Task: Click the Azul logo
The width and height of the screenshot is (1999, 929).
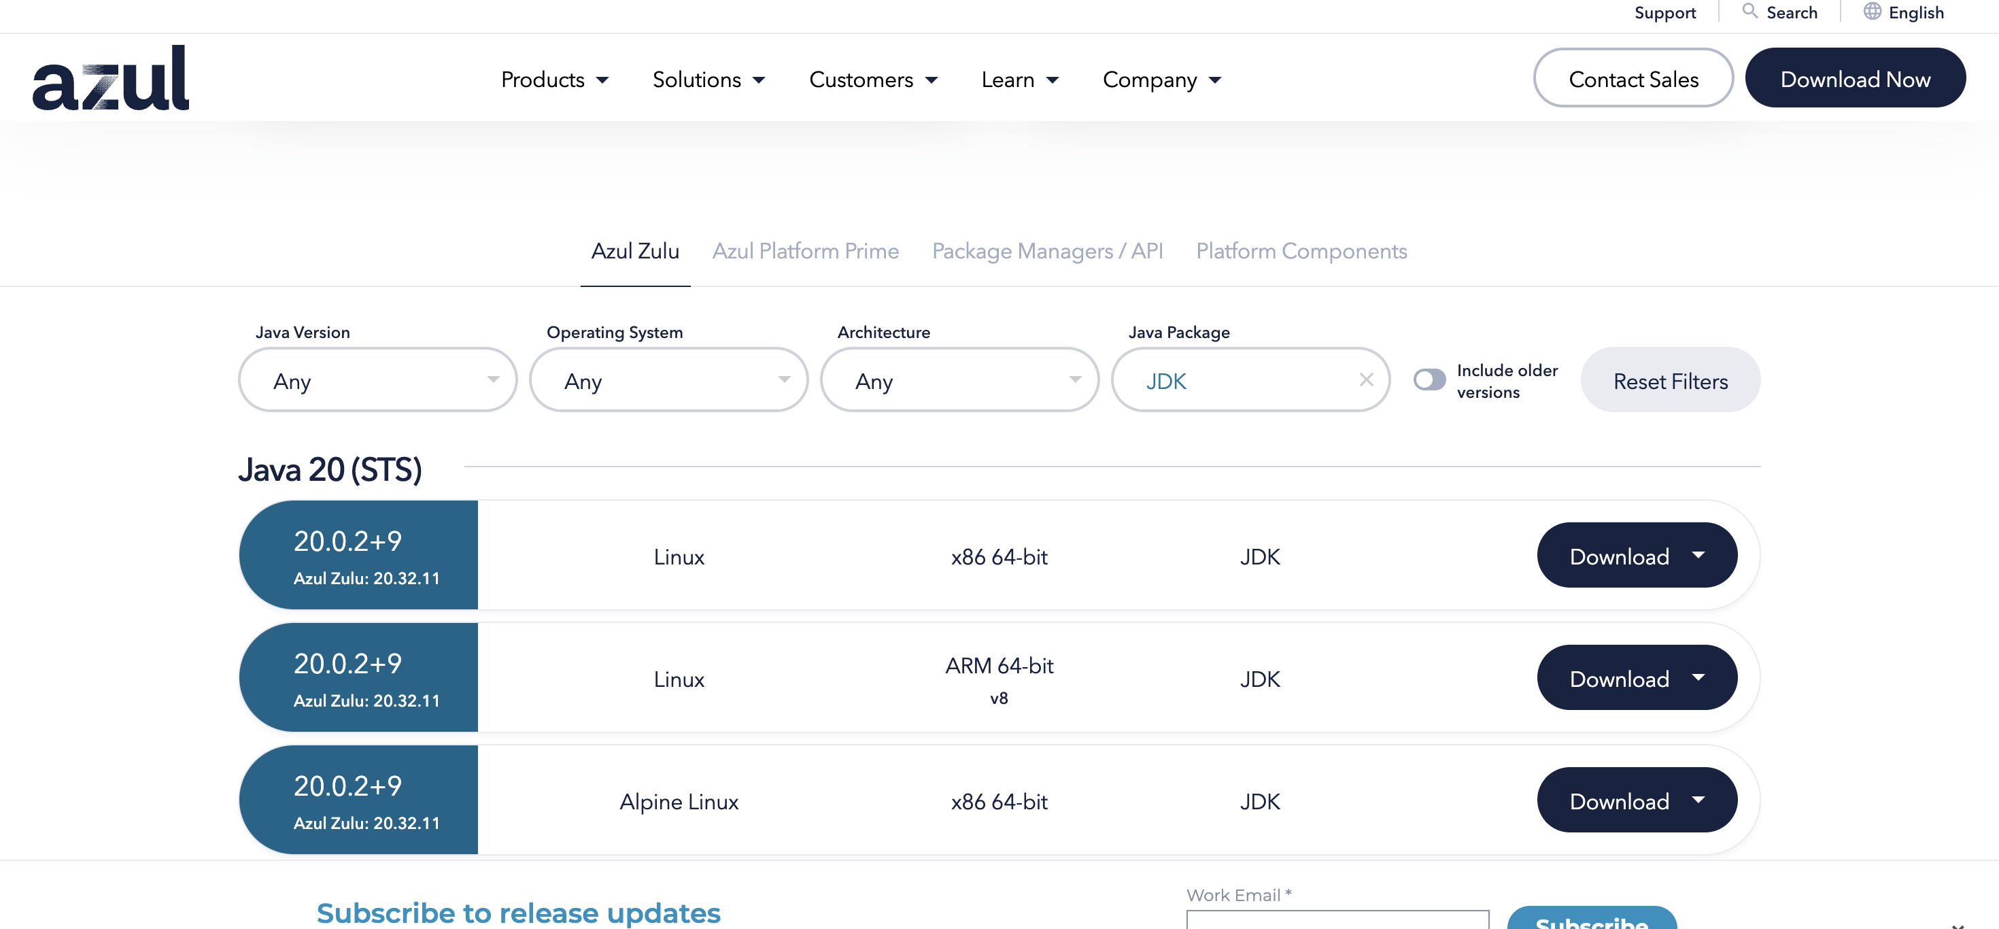Action: click(110, 78)
